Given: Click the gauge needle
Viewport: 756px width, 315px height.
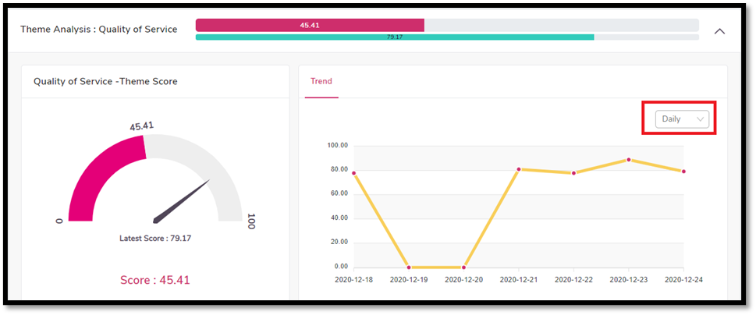Looking at the screenshot, I should click(181, 201).
